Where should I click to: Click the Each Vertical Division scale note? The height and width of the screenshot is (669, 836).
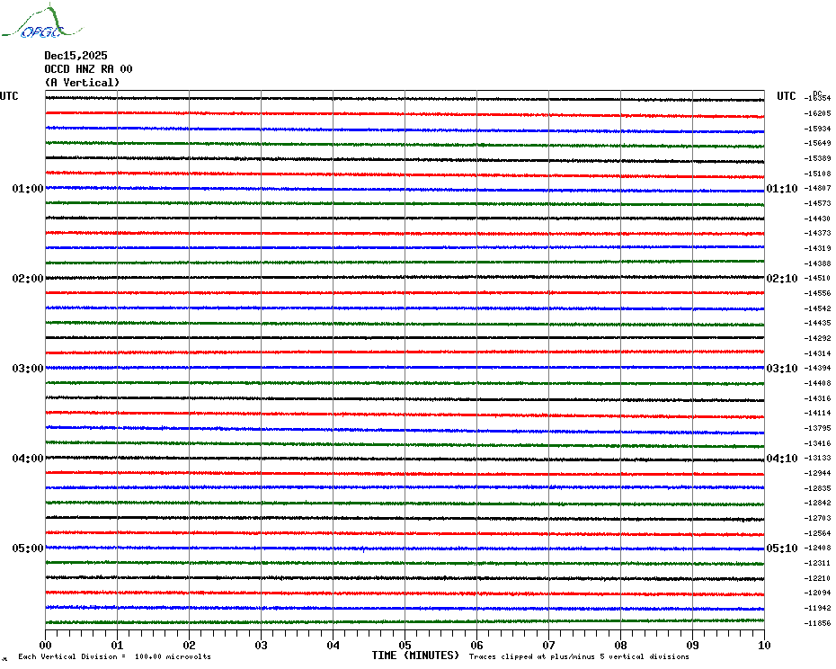click(114, 656)
